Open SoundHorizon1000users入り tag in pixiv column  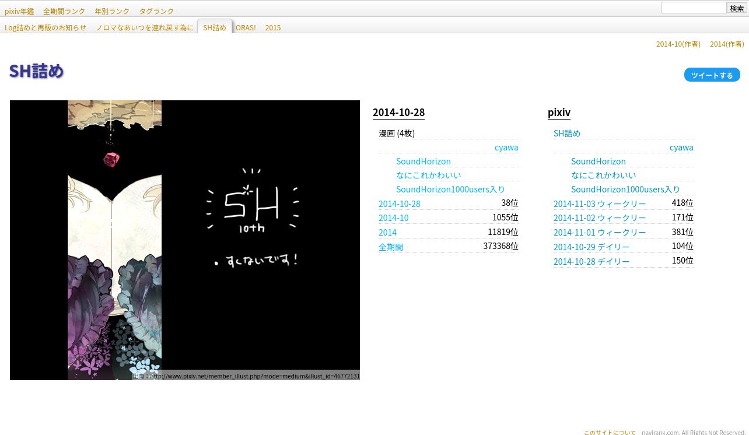625,189
